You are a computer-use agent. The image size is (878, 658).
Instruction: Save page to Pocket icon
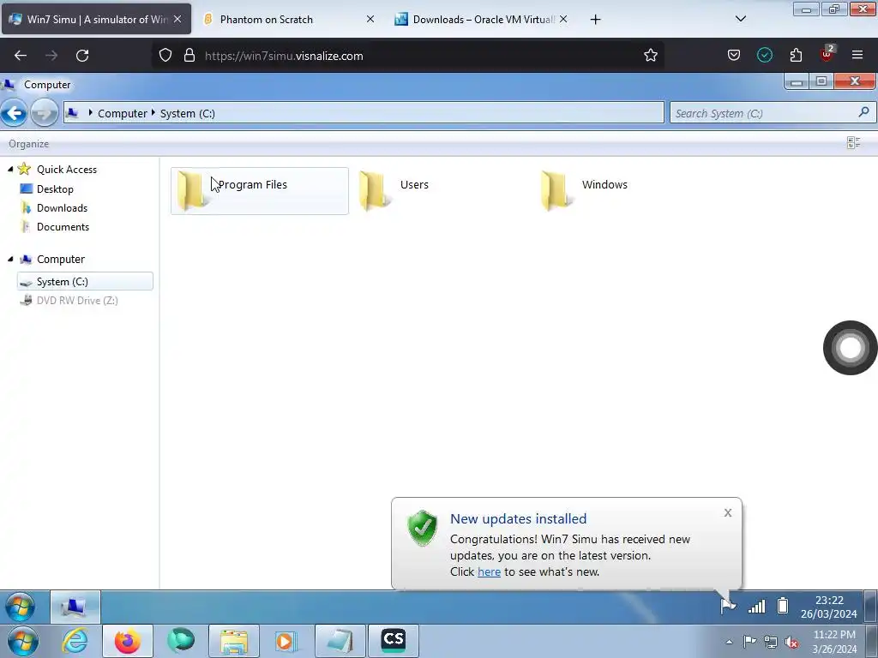click(x=734, y=56)
